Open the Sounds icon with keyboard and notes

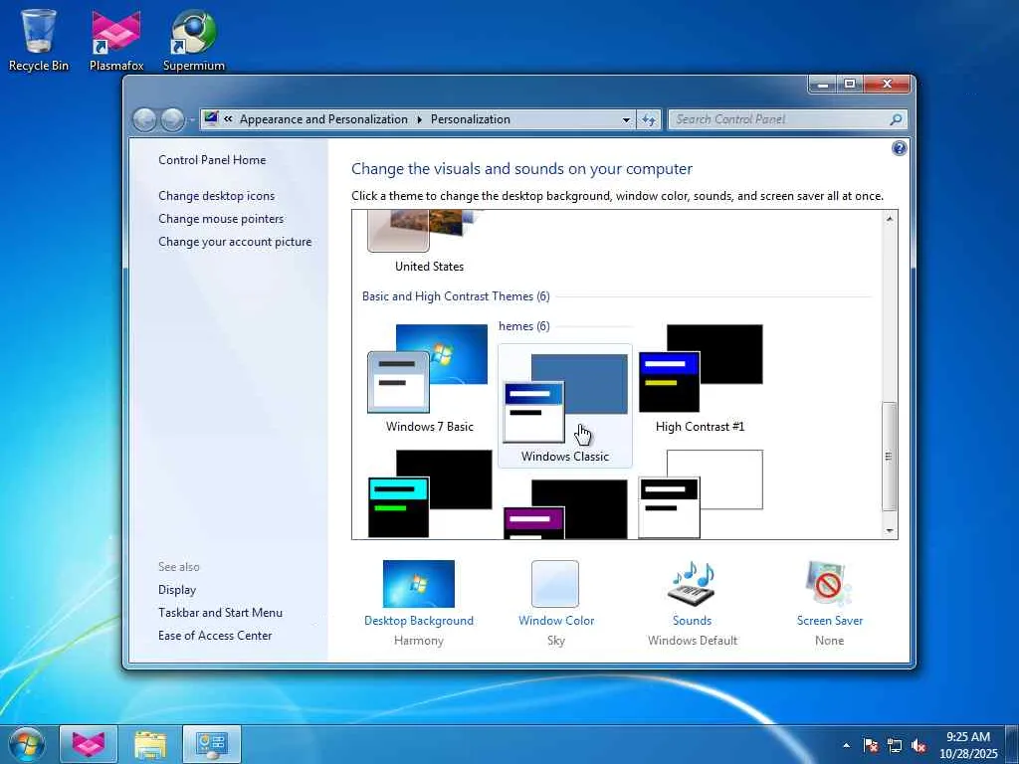[693, 583]
